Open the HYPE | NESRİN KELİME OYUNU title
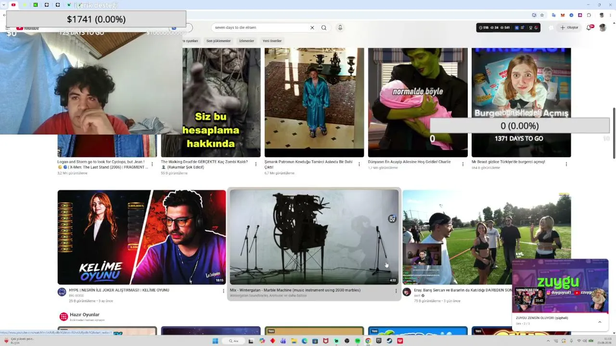 tap(119, 290)
